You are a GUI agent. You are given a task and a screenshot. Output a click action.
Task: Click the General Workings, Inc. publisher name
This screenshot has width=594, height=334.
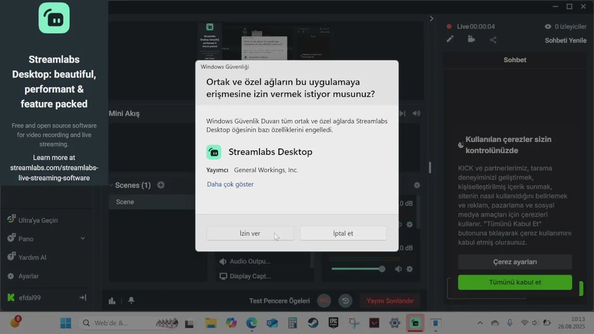(x=266, y=170)
